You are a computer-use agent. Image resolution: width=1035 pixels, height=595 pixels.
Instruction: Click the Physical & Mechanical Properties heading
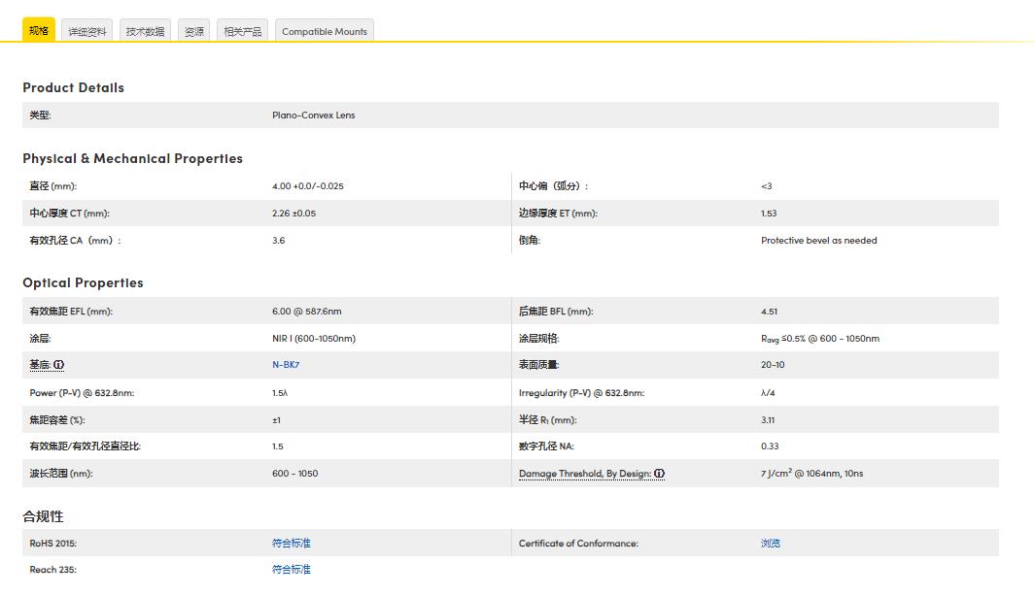pos(132,158)
